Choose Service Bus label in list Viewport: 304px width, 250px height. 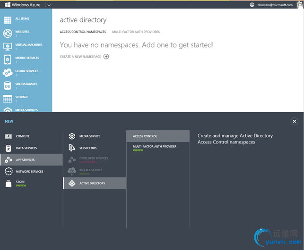click(88, 148)
